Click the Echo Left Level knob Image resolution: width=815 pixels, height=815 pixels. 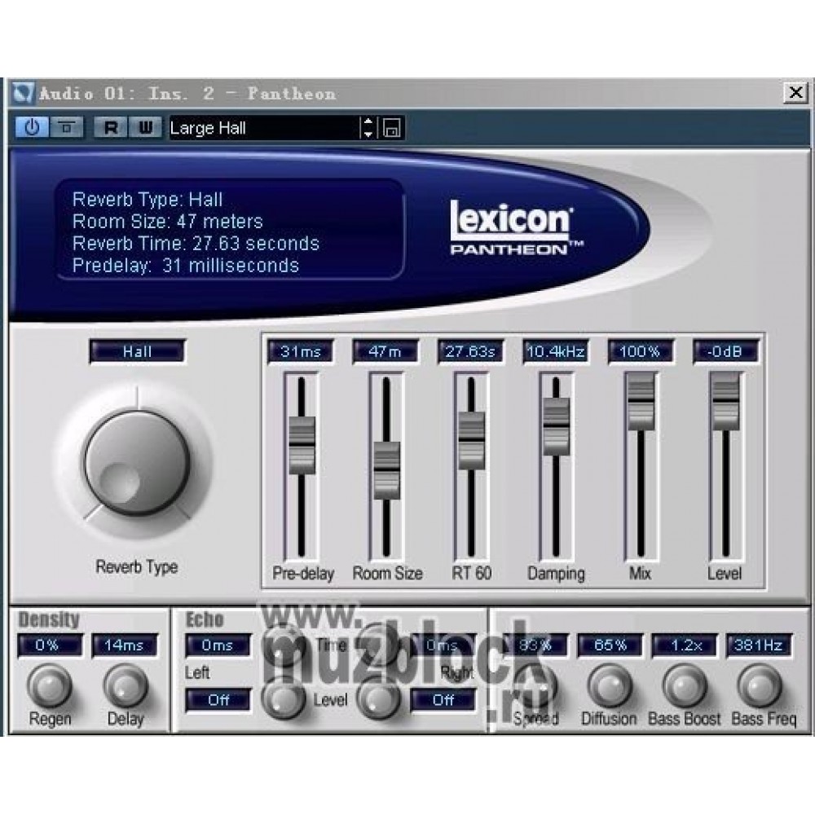284,698
